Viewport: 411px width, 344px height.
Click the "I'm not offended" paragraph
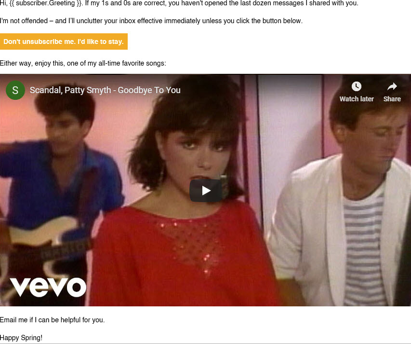[151, 21]
